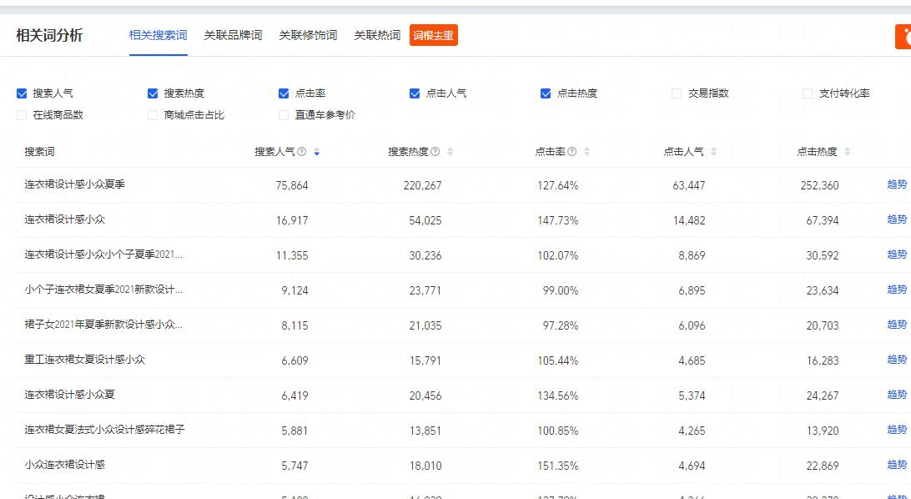This screenshot has height=499, width=911.
Task: Check the 支付转化率 option
Action: pos(807,93)
